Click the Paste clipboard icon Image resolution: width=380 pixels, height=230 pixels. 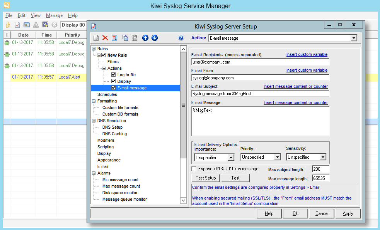click(135, 38)
